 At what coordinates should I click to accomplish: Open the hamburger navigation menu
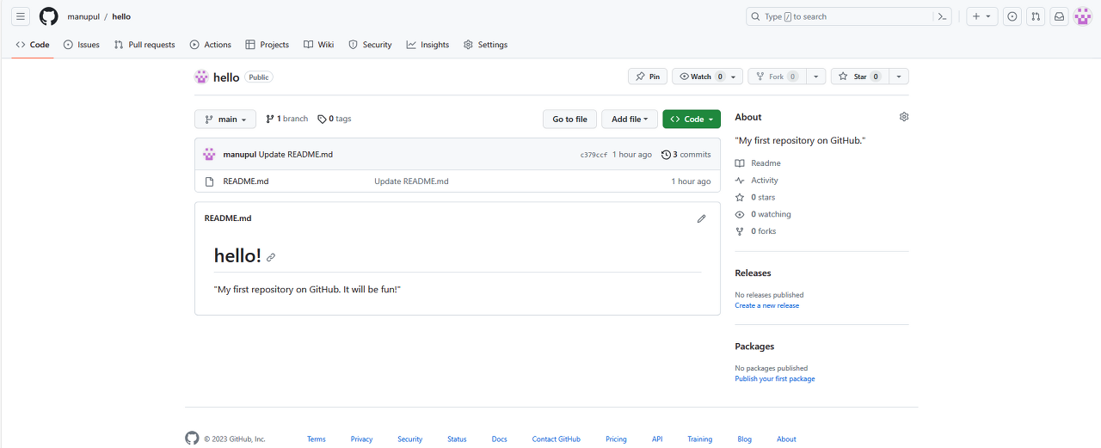click(22, 16)
